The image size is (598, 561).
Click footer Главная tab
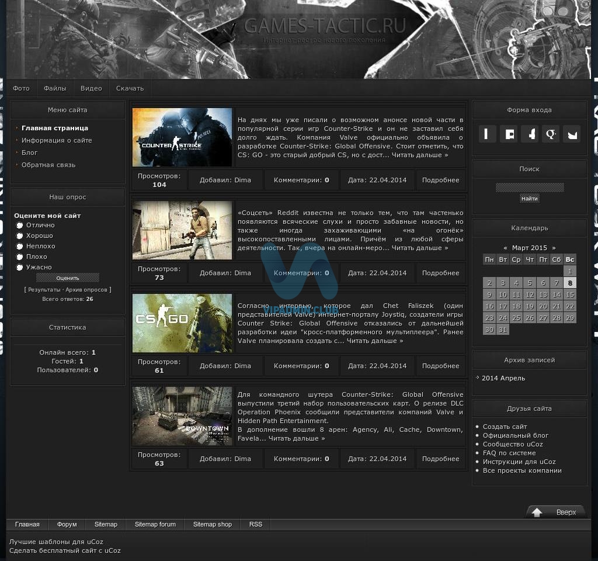[27, 524]
